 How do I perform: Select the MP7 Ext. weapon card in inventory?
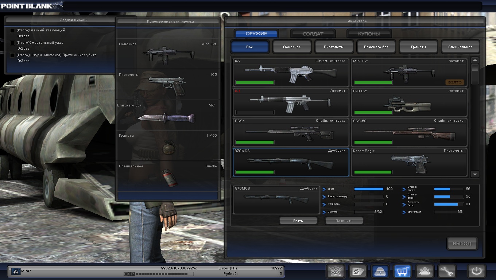[409, 73]
